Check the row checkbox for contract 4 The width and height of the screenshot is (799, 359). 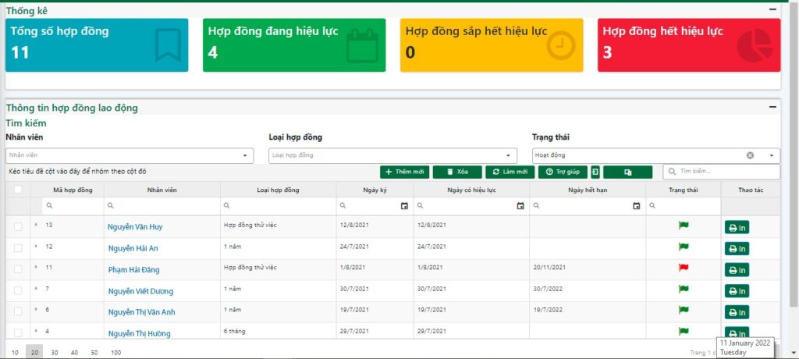click(18, 332)
